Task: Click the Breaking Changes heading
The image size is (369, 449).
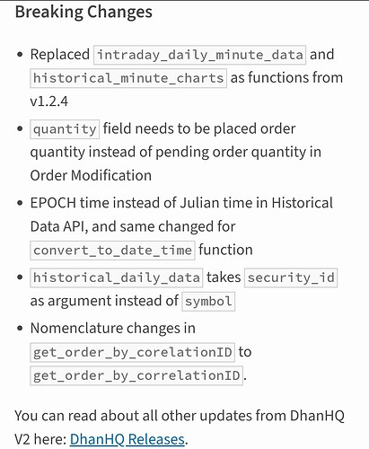Action: pos(83,12)
